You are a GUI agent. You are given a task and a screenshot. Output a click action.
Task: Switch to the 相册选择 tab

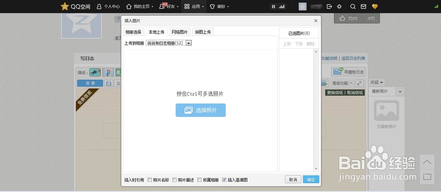[x=133, y=32]
